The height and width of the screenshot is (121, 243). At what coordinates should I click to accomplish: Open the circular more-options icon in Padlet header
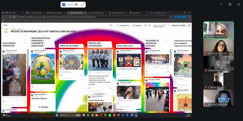(x=150, y=26)
